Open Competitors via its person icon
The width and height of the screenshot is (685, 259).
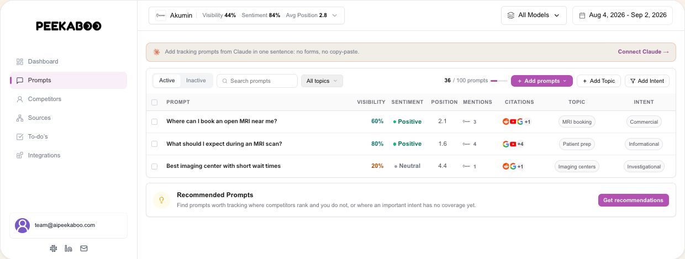tap(20, 99)
